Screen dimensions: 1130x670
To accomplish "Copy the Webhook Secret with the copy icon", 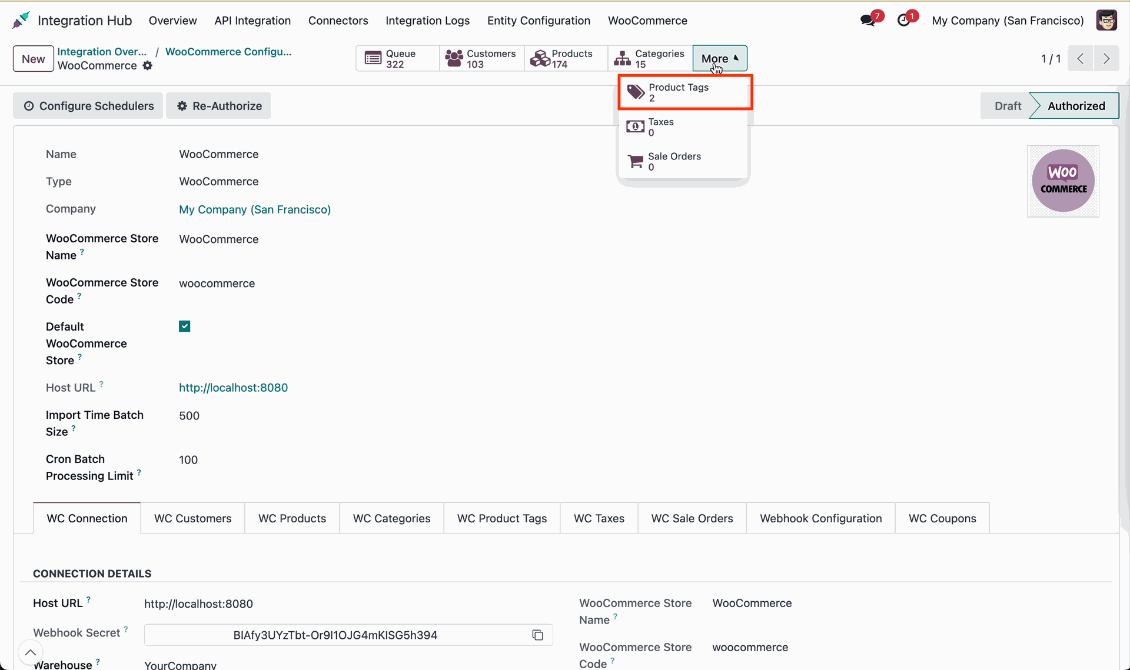I will [537, 635].
